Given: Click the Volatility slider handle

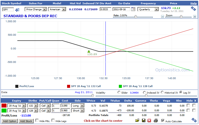Looking at the screenshot, I should point(146,95).
